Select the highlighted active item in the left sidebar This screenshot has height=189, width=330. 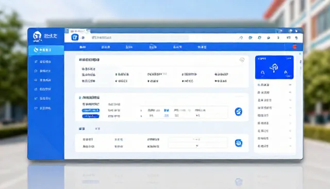[46, 50]
